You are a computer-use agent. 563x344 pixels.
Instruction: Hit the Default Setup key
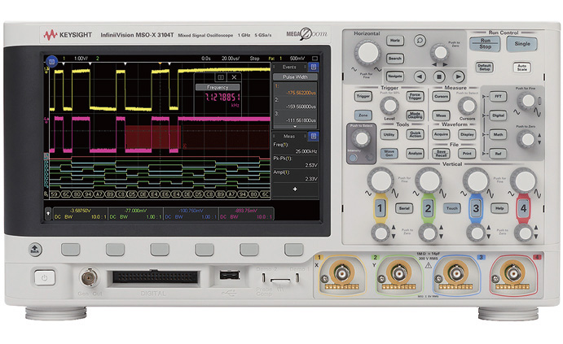click(x=484, y=67)
